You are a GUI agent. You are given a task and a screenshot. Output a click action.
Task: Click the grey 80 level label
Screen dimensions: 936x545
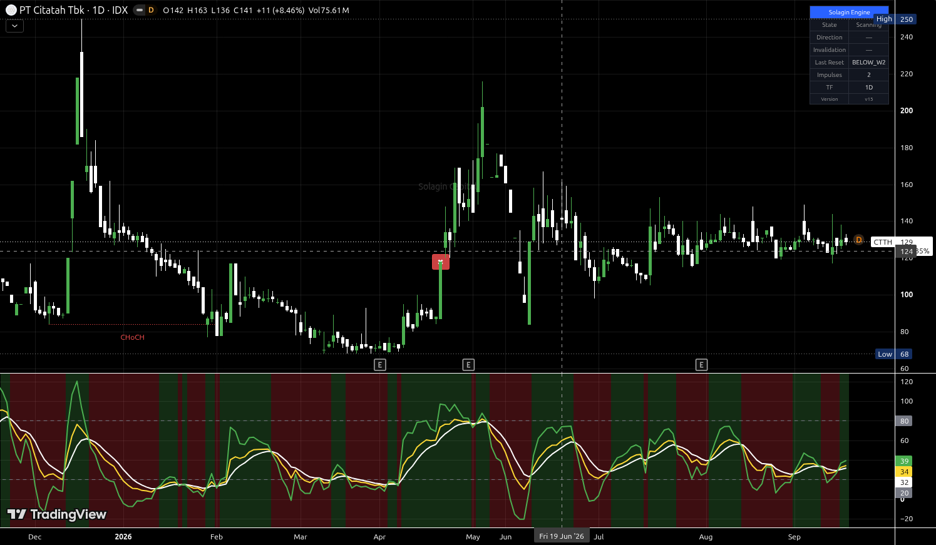pyautogui.click(x=904, y=421)
